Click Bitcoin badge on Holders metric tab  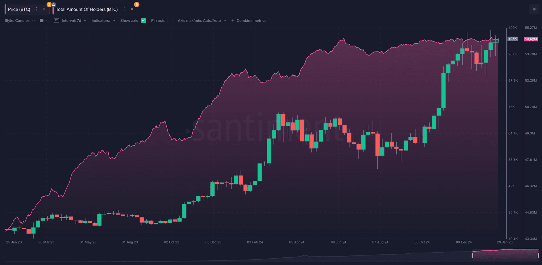point(137,5)
